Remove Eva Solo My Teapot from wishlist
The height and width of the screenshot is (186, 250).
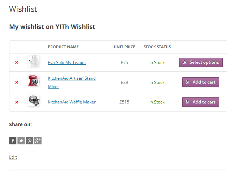point(16,63)
